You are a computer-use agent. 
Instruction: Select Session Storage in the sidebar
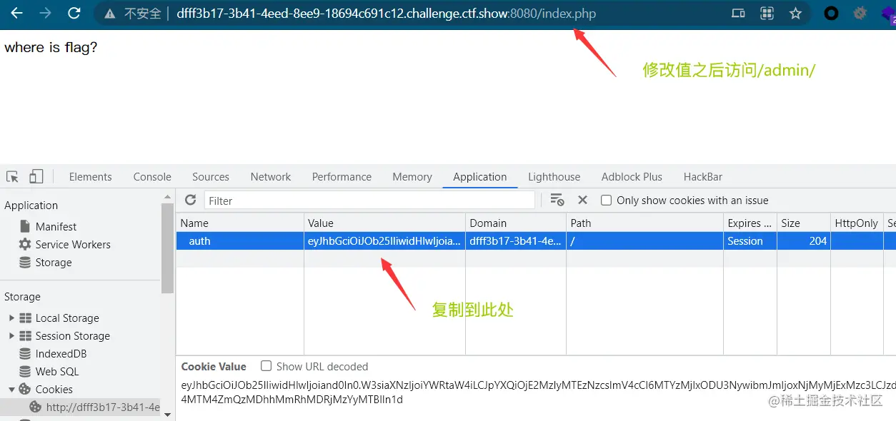pyautogui.click(x=73, y=335)
